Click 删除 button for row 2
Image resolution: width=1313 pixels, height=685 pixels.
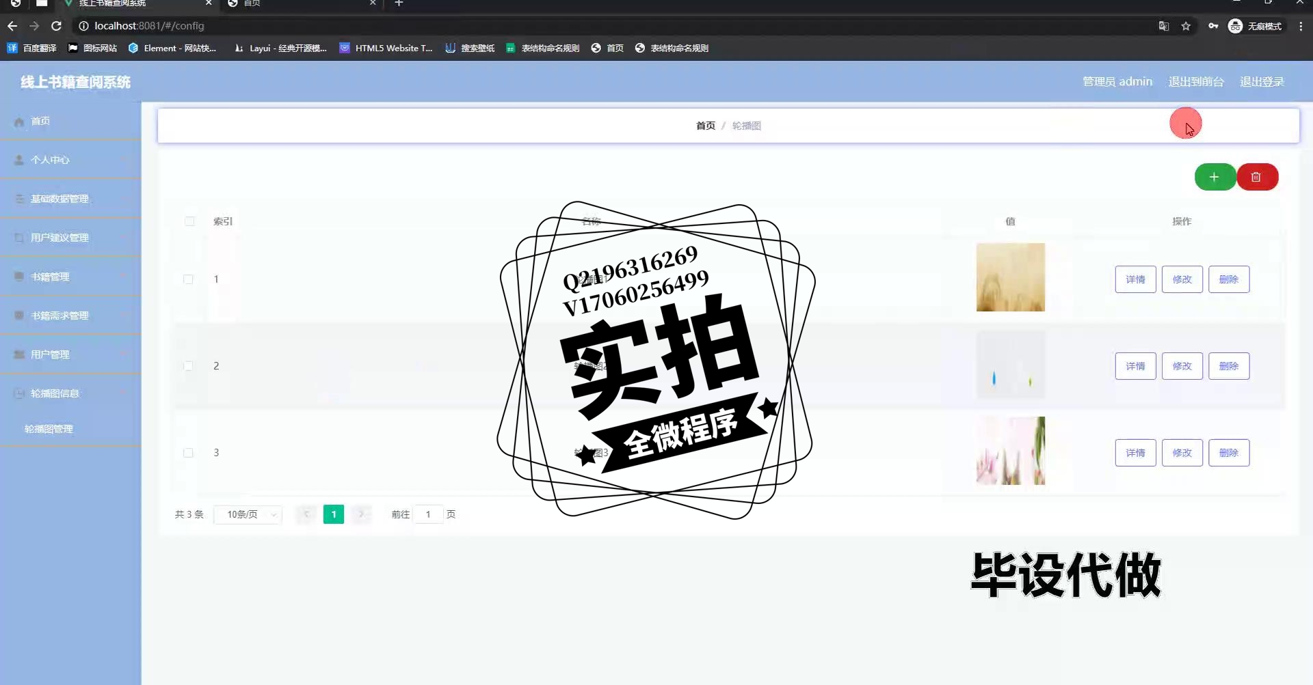click(1229, 366)
